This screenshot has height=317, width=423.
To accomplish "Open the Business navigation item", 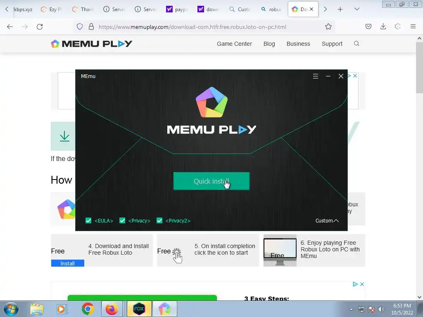I will coord(298,44).
